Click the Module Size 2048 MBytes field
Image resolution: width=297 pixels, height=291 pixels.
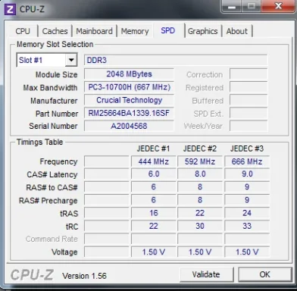click(129, 74)
